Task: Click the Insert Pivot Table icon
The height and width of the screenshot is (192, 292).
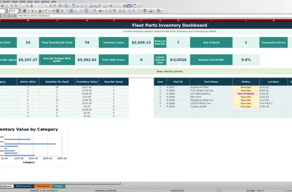Action: tap(99, 6)
